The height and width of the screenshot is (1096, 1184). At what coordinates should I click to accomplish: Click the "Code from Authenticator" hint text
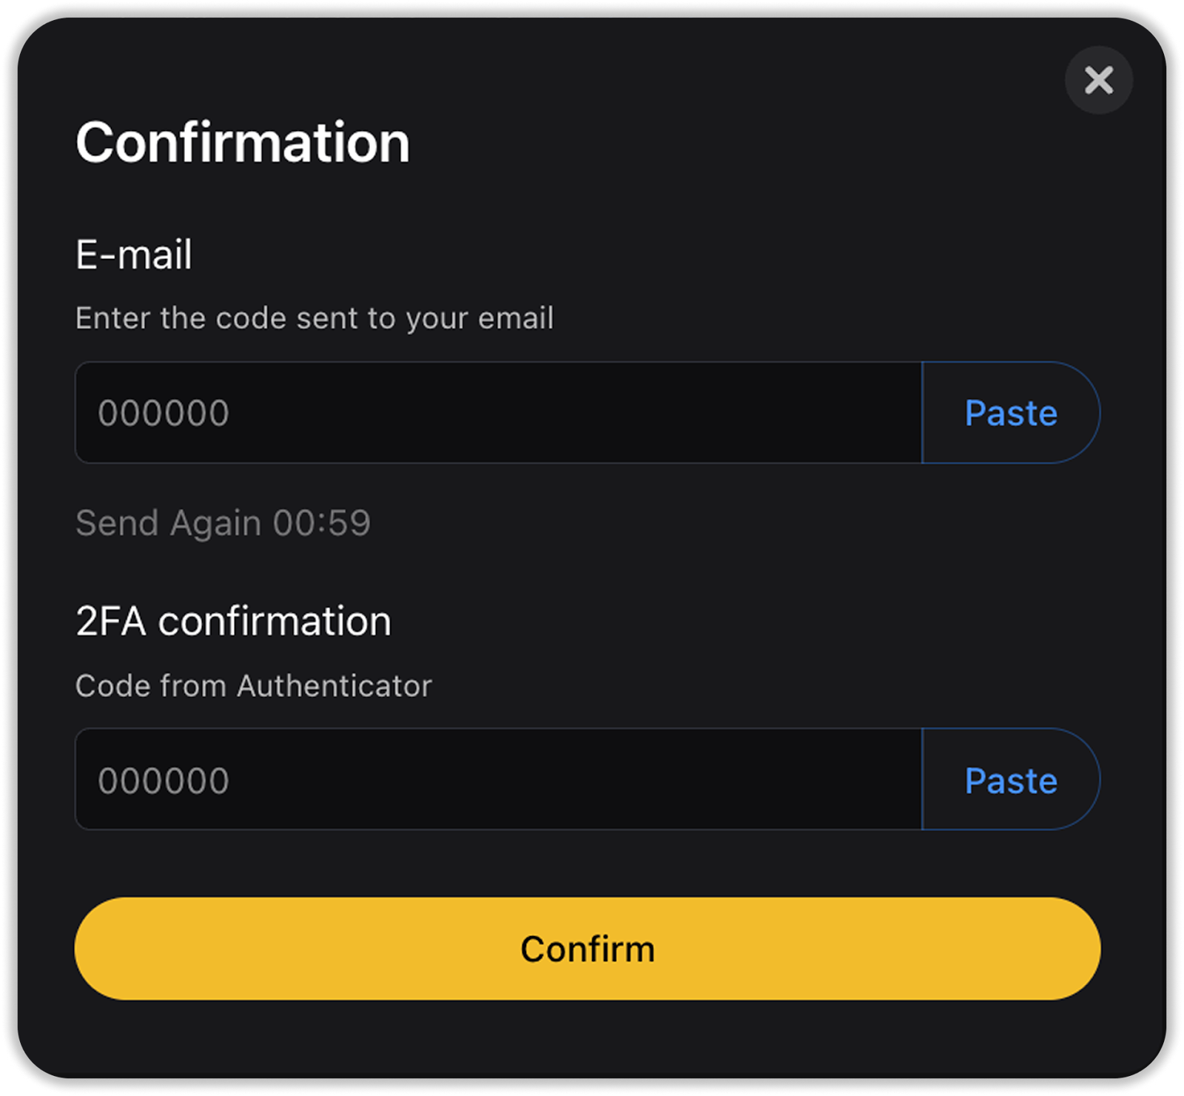254,686
